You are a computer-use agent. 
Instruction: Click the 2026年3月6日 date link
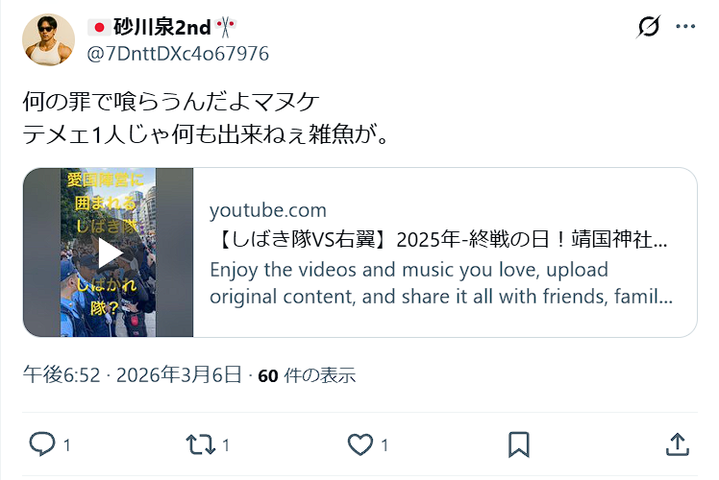179,375
